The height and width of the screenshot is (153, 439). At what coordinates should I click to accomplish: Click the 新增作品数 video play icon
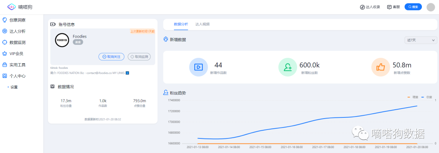point(198,67)
